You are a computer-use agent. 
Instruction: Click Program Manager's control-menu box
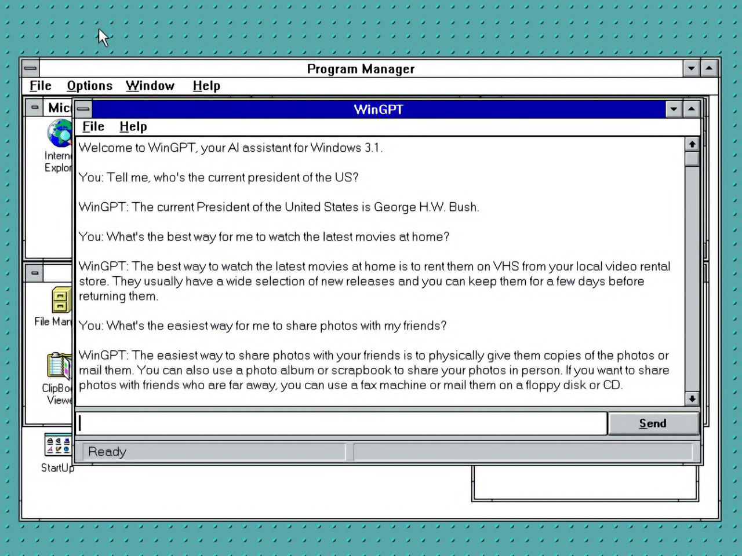click(30, 68)
